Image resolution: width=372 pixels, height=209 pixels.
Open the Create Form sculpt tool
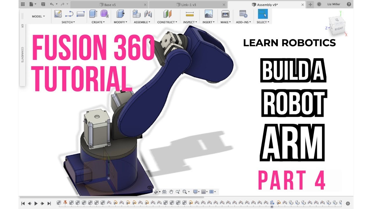click(104, 14)
